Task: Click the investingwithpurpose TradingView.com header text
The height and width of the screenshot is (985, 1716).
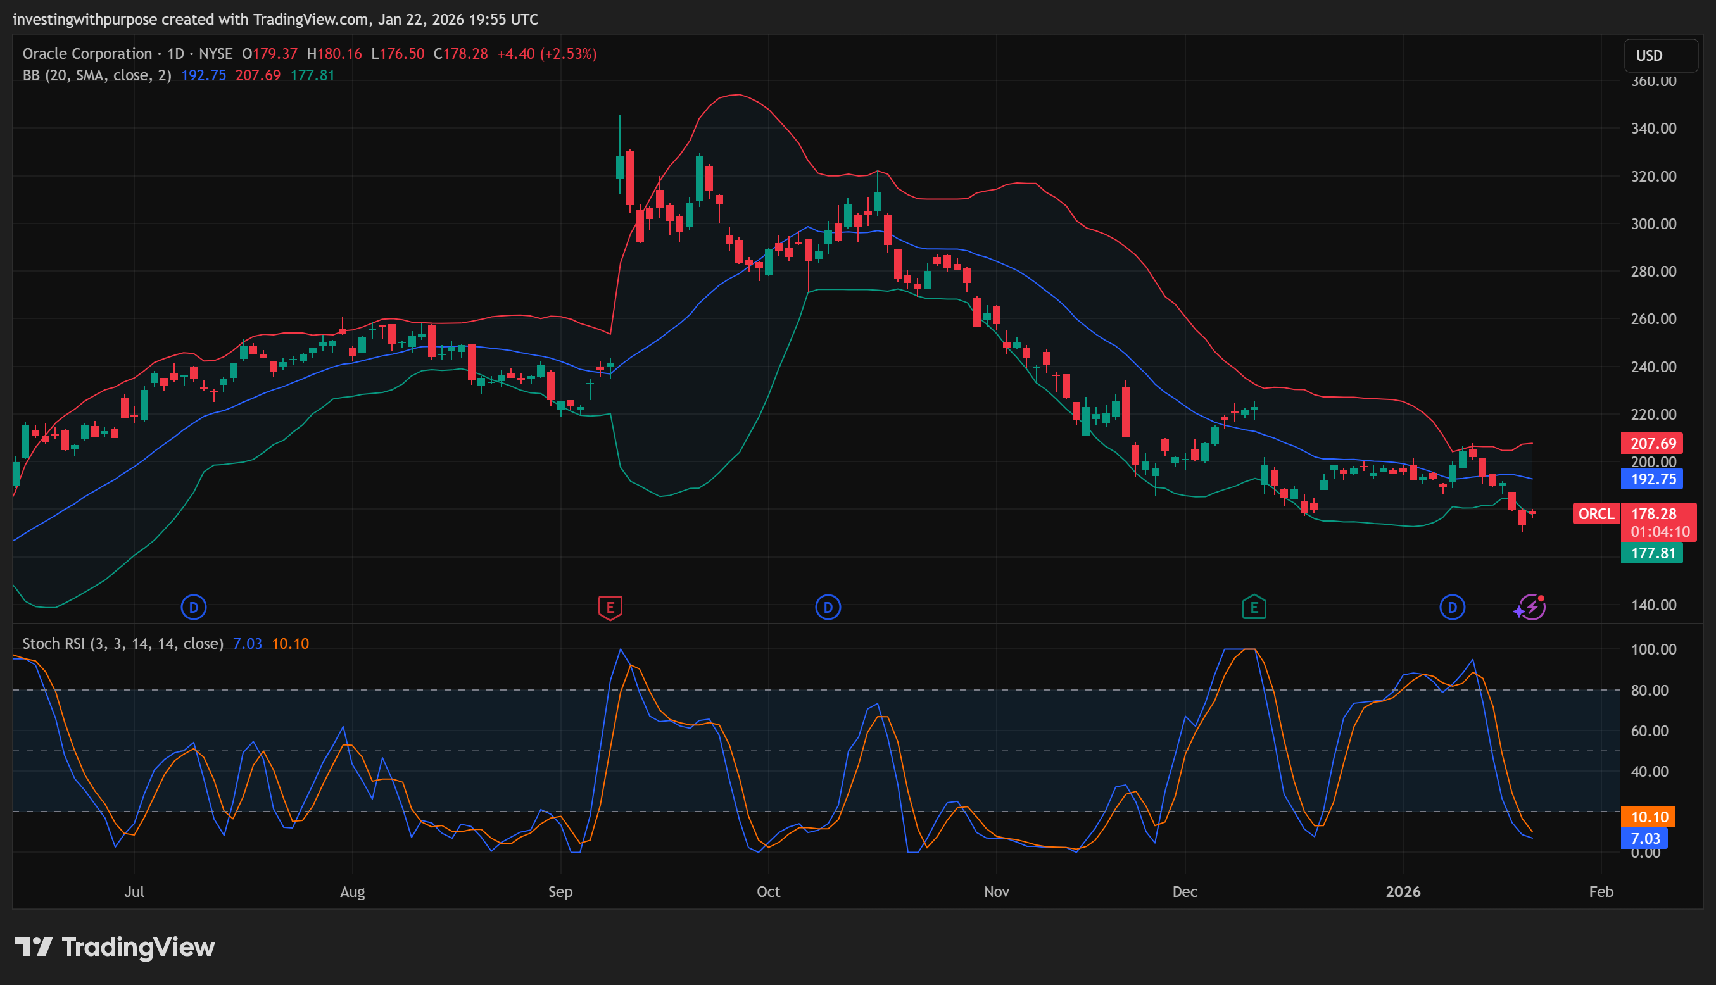Action: point(275,19)
